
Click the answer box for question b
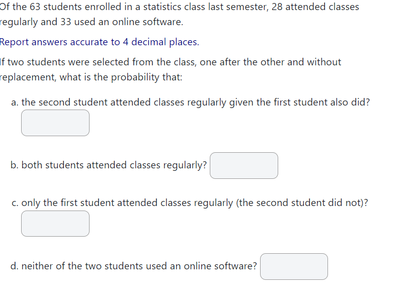244,165
